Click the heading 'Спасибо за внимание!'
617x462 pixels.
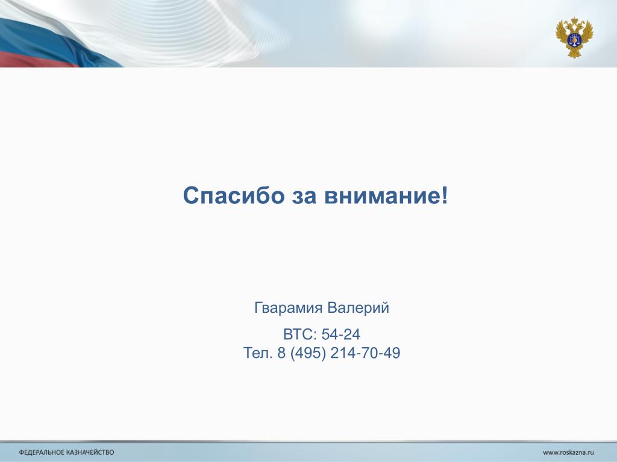pos(315,196)
